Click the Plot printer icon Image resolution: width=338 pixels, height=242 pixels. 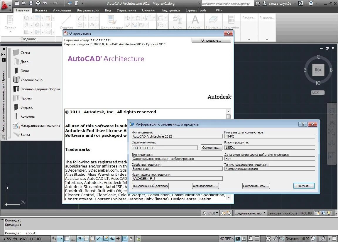pos(38,3)
